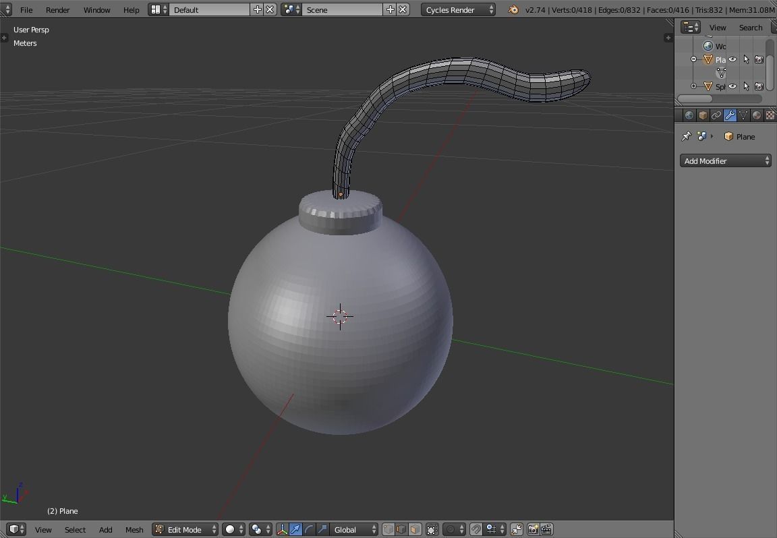Click Search in the outliner header
777x538 pixels.
coord(750,27)
